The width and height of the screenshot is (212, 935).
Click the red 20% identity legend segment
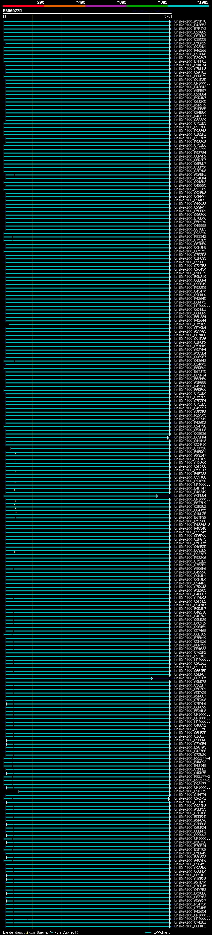pyautogui.click(x=24, y=6)
